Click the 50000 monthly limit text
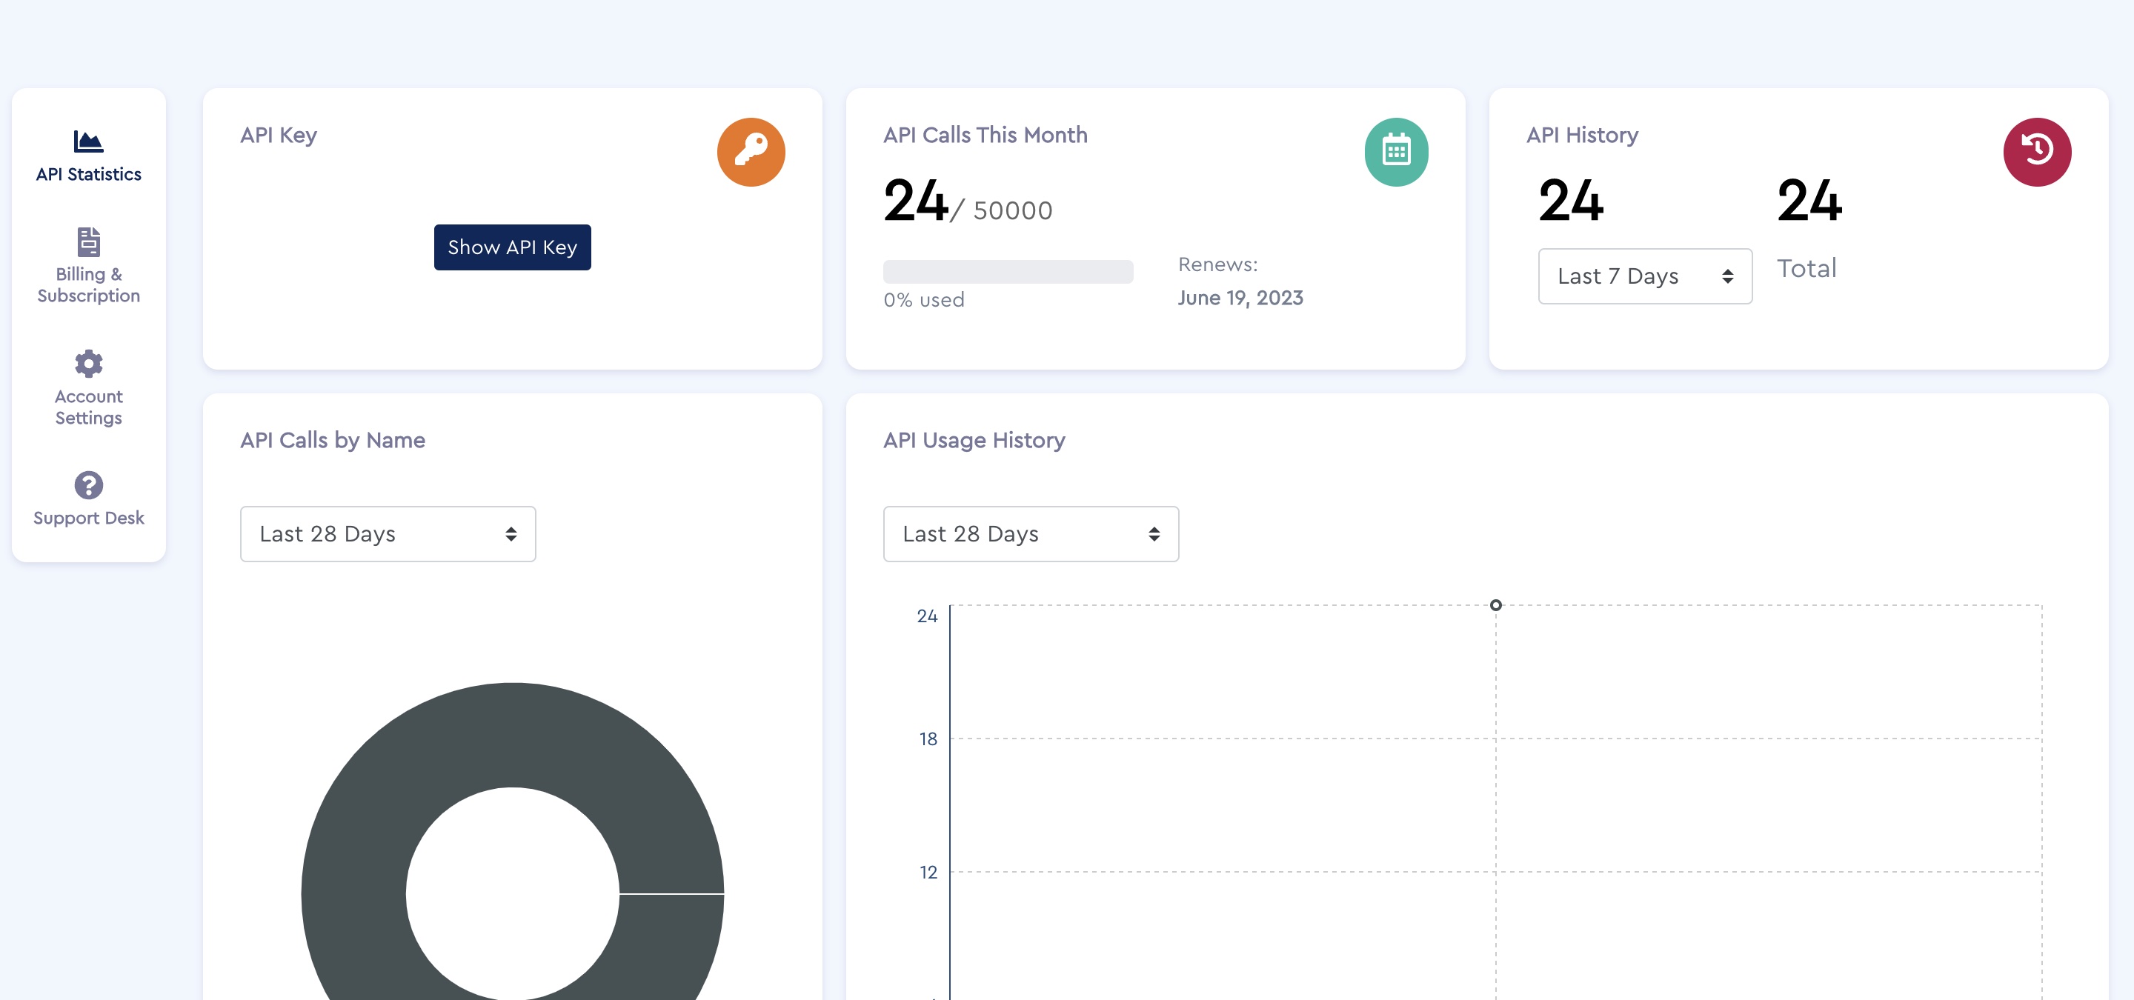 [x=1012, y=210]
